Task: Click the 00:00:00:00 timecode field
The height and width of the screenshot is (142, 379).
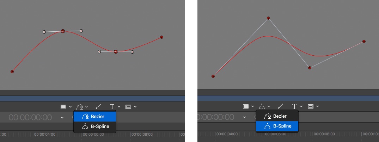Action: click(30, 117)
